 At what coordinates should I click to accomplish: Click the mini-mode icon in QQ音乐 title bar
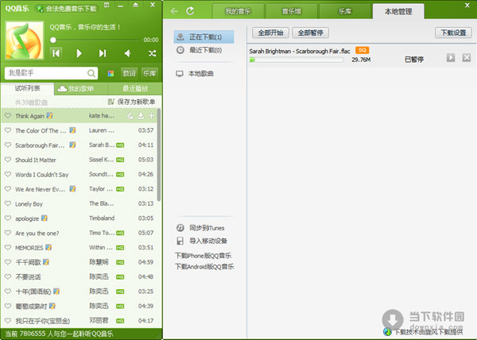[107, 5]
